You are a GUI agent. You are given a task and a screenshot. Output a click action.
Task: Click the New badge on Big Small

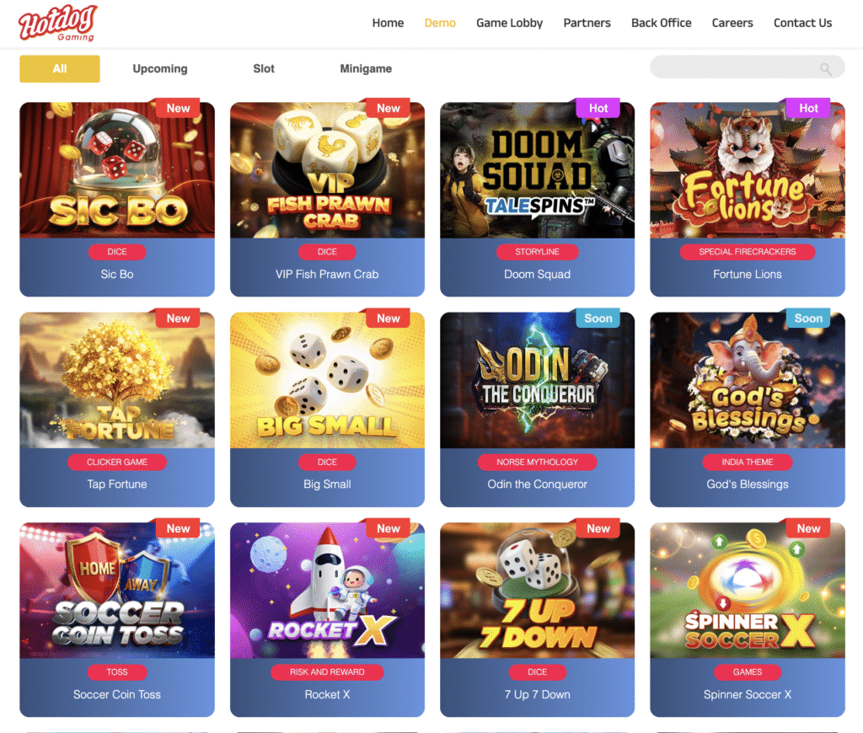(388, 318)
